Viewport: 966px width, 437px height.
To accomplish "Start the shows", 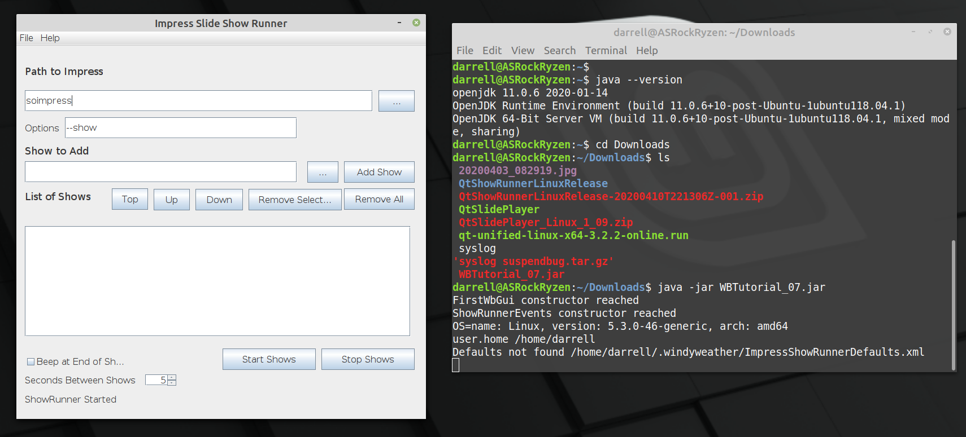I will tap(269, 359).
